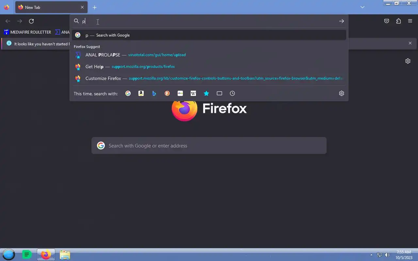Open the virustotal.com upload suggestion
This screenshot has height=261, width=418.
click(x=209, y=55)
